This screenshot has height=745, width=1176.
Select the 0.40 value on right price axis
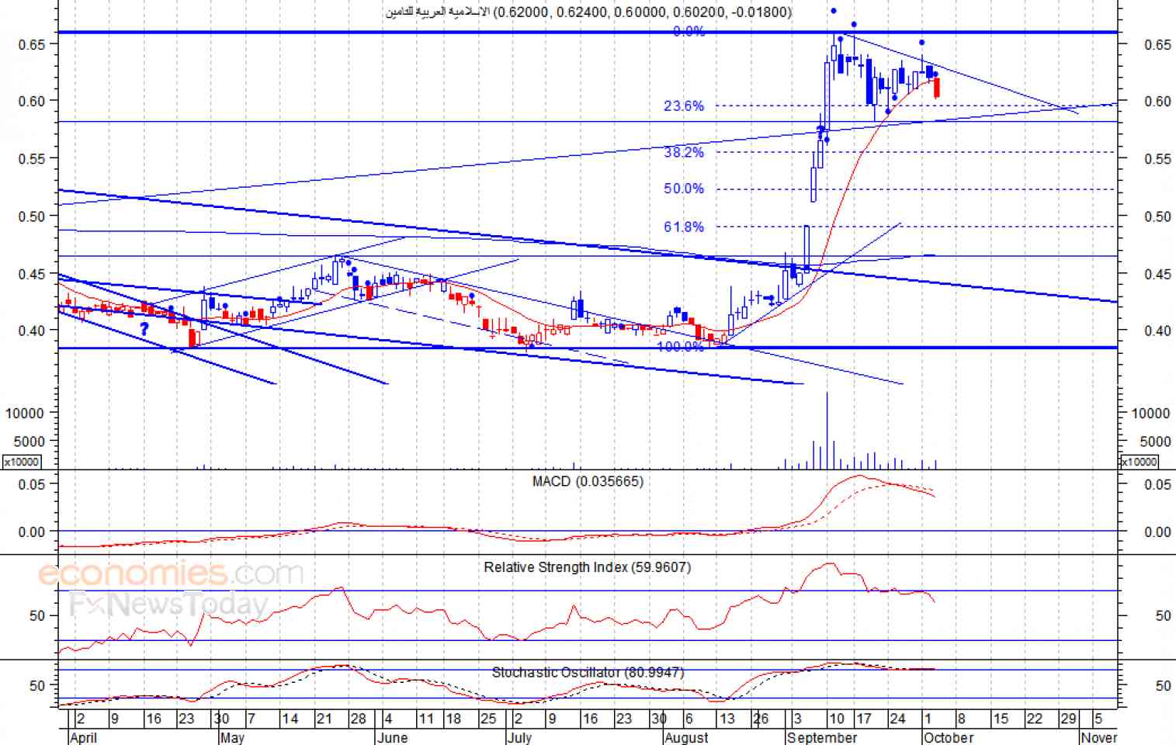click(x=1157, y=331)
